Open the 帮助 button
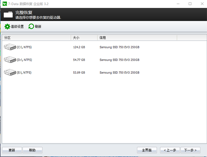207x157 pixels. point(32,150)
